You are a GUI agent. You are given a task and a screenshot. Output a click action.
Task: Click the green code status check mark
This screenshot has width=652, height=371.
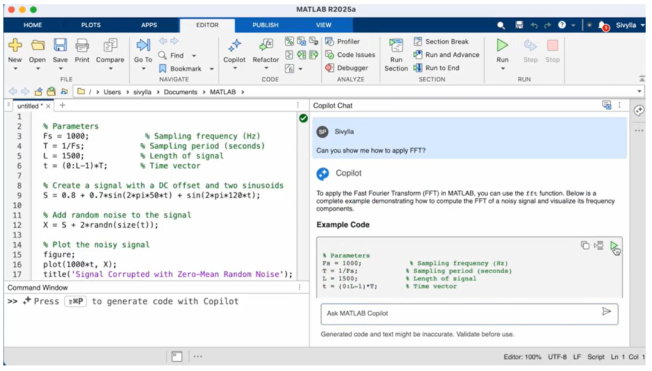304,118
